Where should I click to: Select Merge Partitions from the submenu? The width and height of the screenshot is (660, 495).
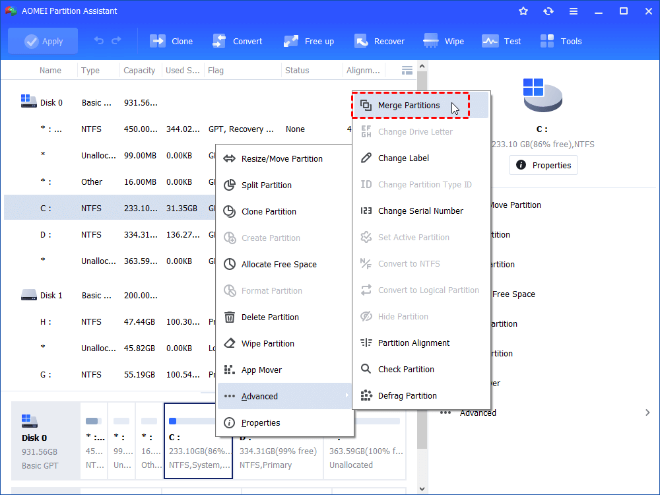pyautogui.click(x=410, y=104)
